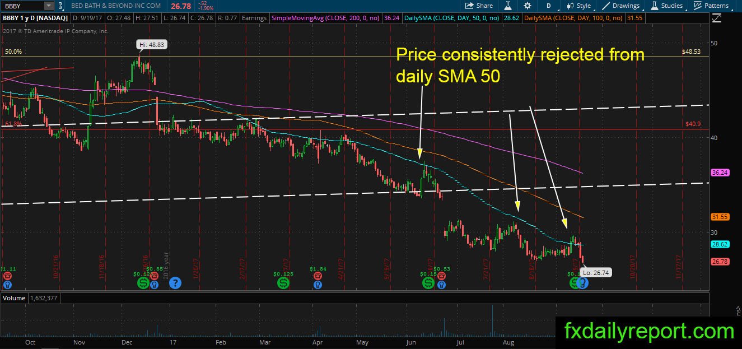This screenshot has height=349, width=742.
Task: Click the lightbulb icon under $0.53
Action: tap(442, 284)
